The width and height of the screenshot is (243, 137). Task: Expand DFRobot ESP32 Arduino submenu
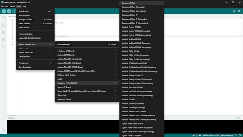(87, 75)
